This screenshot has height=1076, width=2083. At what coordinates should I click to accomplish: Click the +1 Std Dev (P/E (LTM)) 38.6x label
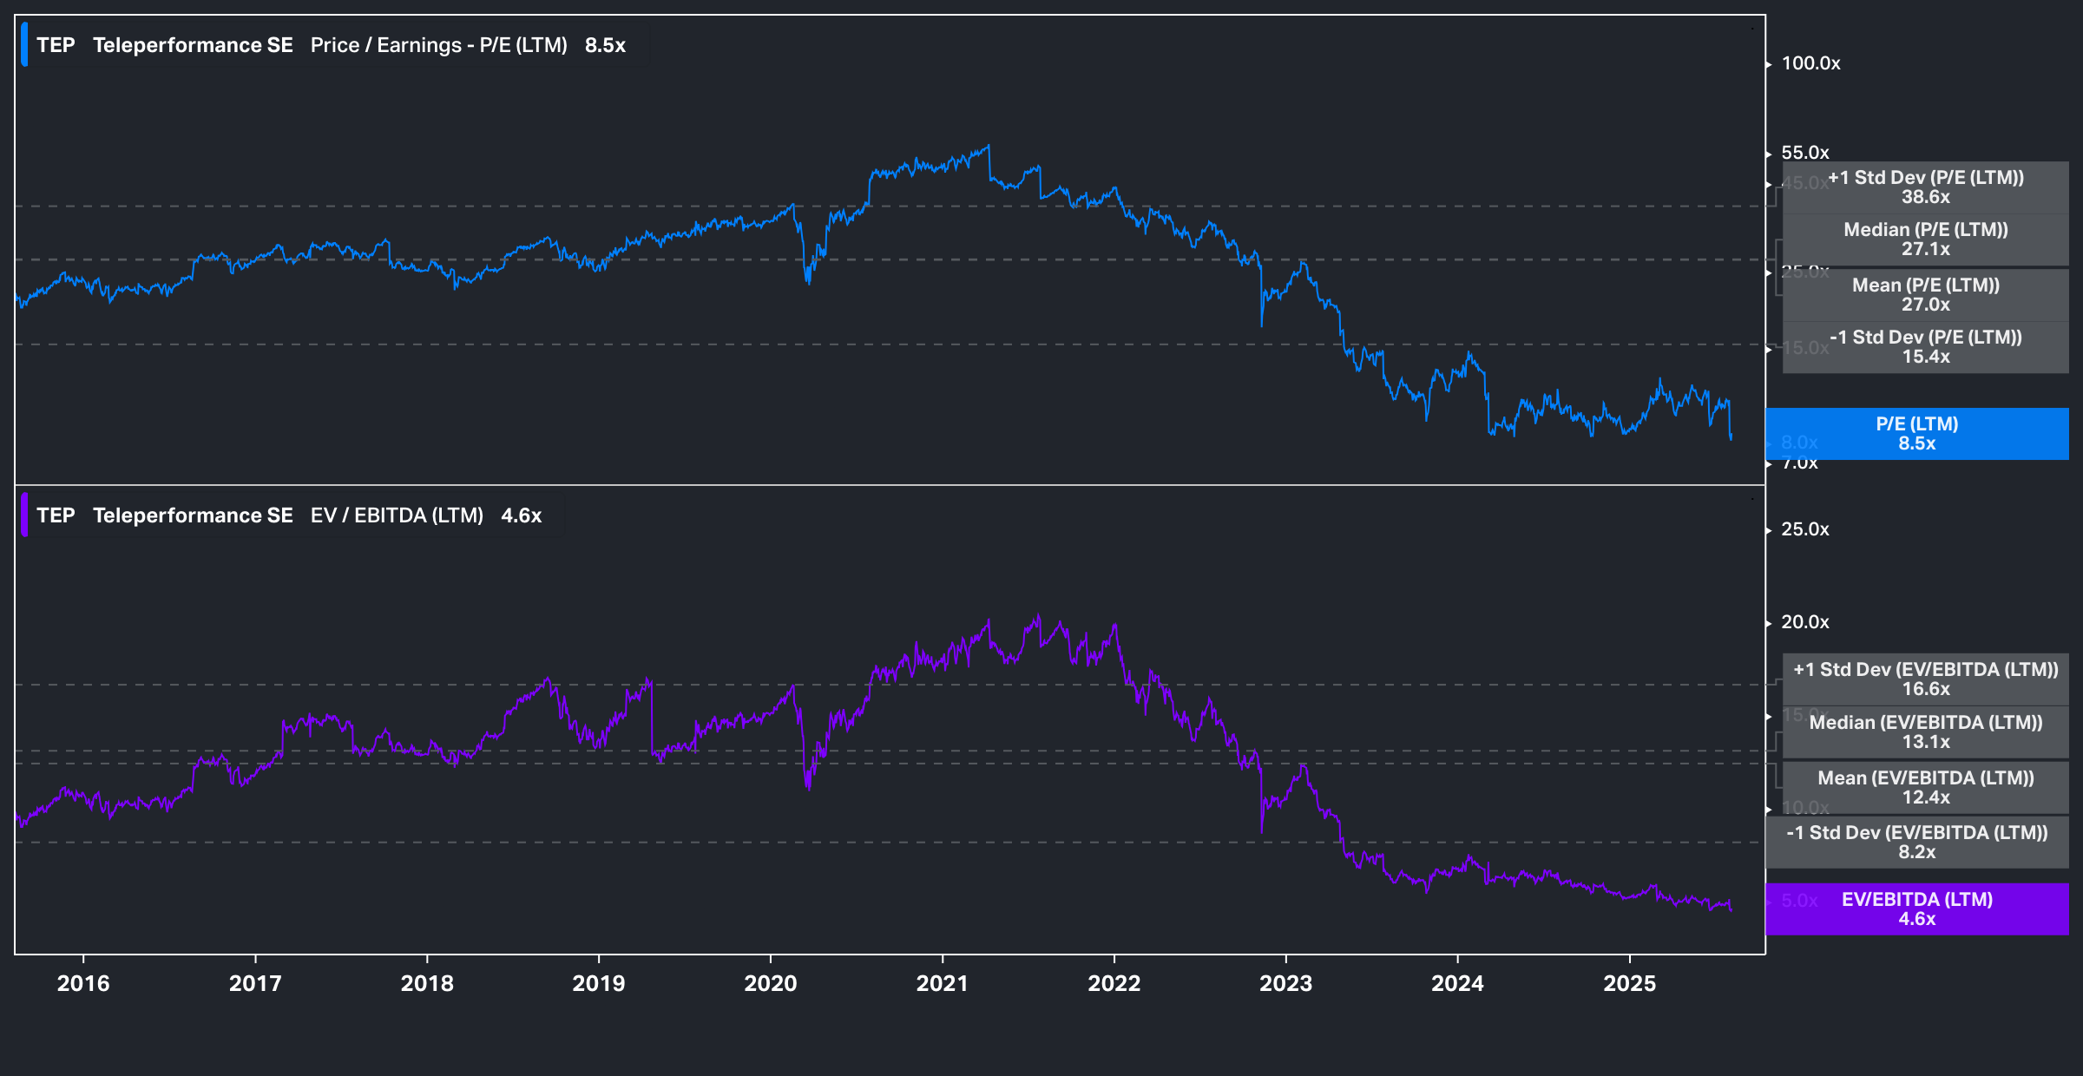(1925, 187)
